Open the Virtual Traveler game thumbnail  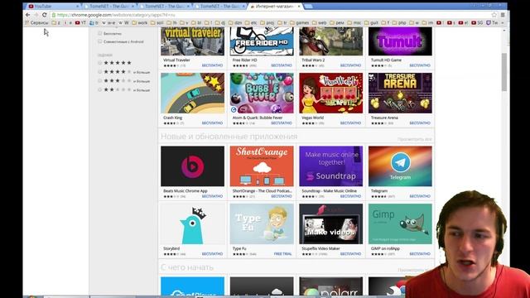point(192,41)
